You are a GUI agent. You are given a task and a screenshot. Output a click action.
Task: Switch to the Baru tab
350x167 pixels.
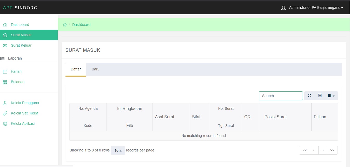[96, 69]
